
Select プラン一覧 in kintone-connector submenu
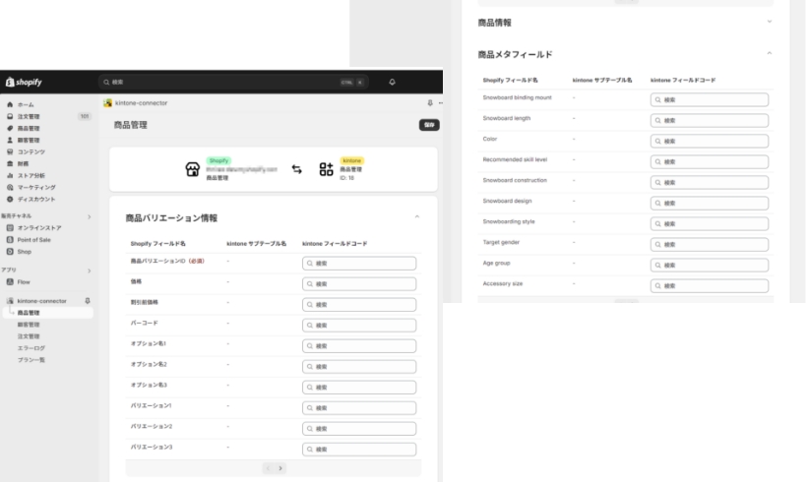(x=31, y=359)
